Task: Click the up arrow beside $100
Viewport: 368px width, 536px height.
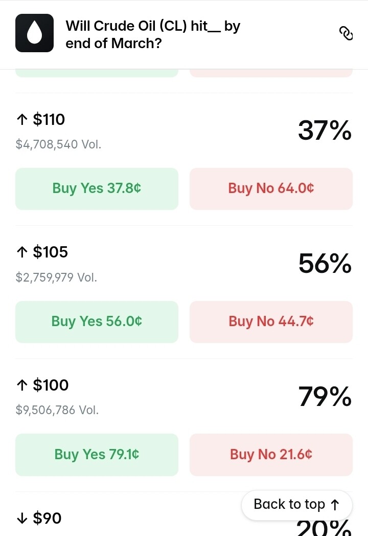Action: point(22,385)
